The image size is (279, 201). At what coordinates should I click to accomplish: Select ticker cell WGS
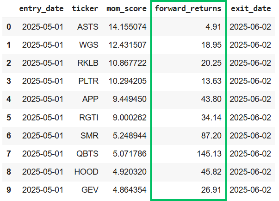coord(89,45)
